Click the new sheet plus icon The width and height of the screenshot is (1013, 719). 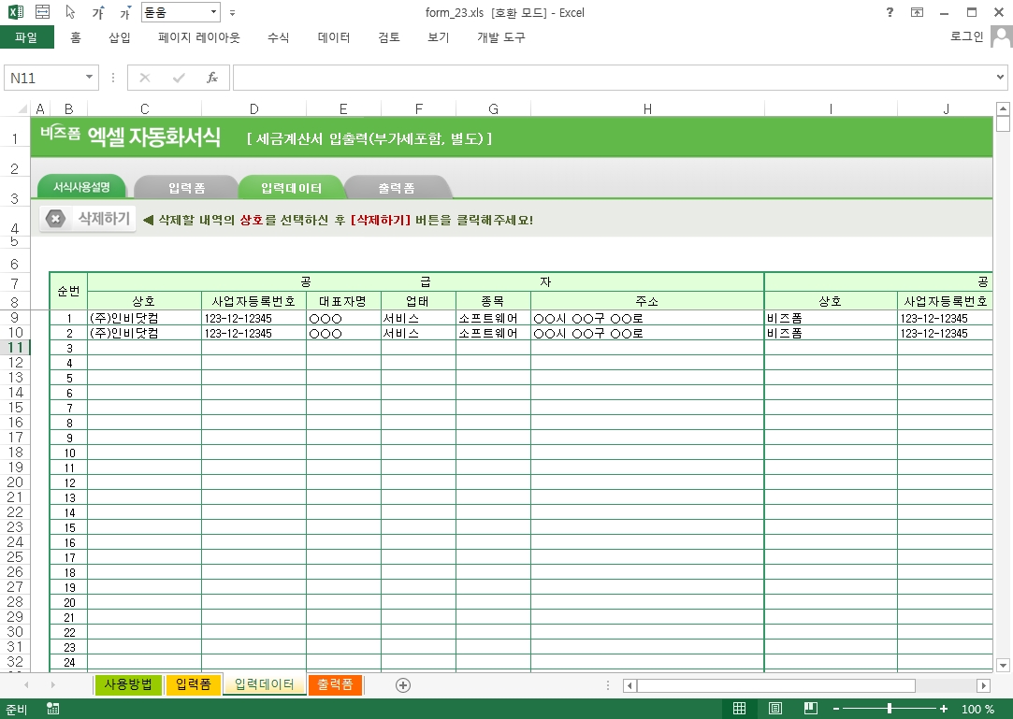tap(403, 685)
